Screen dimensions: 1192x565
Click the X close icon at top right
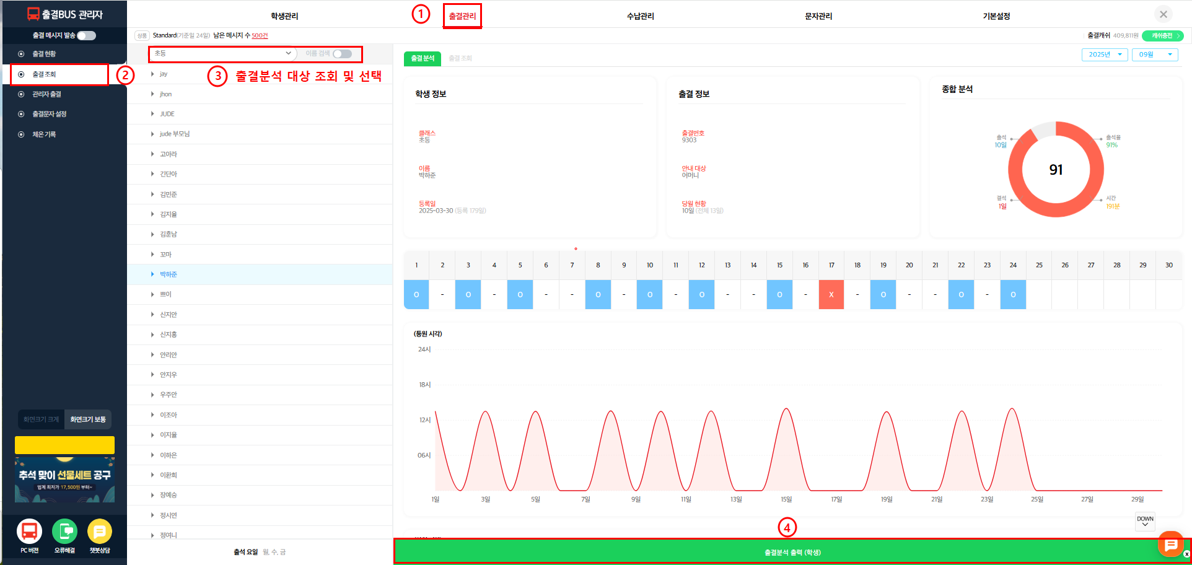[x=1163, y=14]
